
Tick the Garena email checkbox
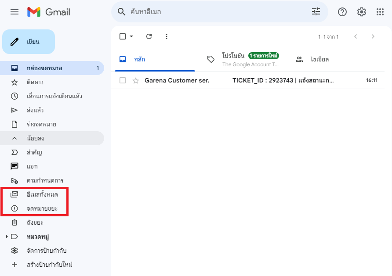[x=123, y=80]
